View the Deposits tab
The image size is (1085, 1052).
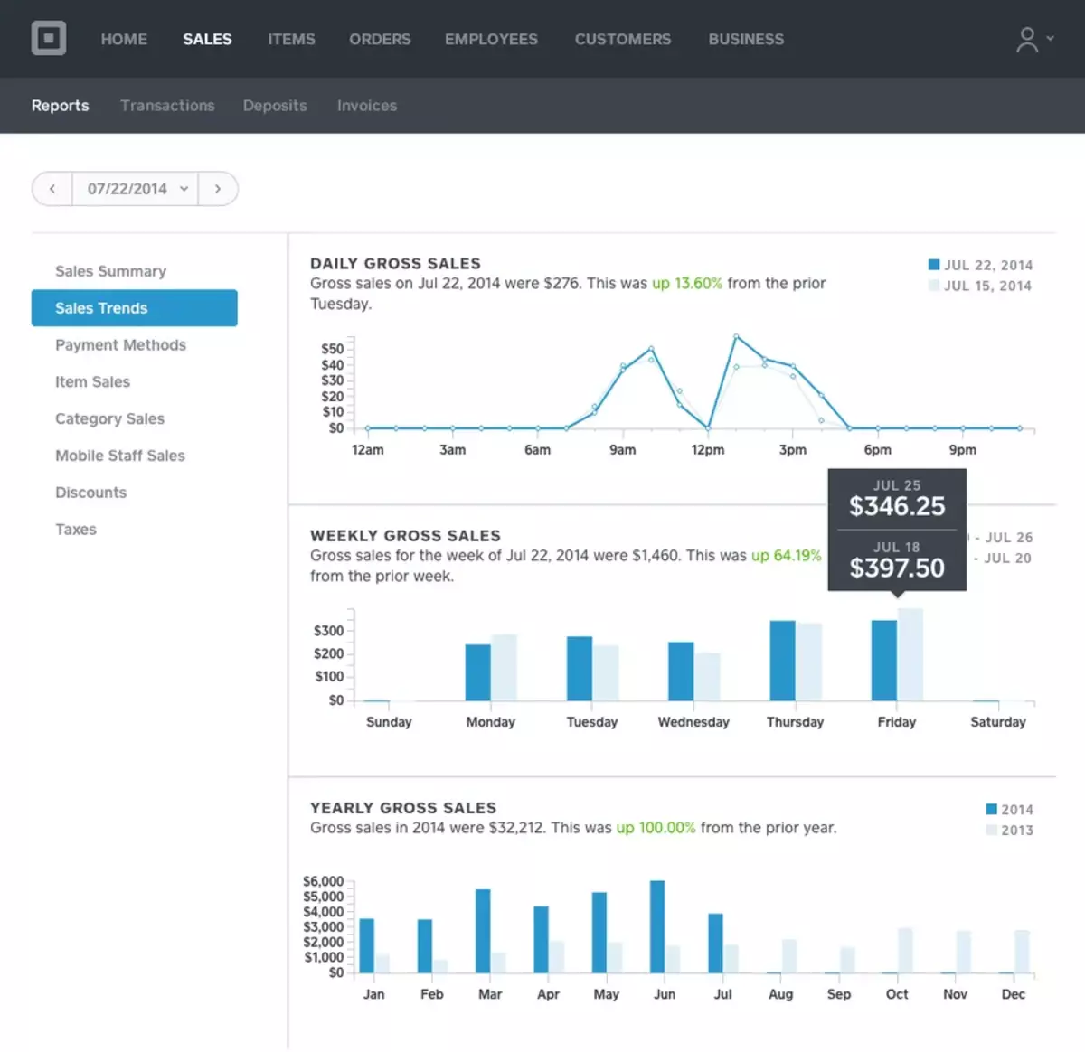coord(275,106)
